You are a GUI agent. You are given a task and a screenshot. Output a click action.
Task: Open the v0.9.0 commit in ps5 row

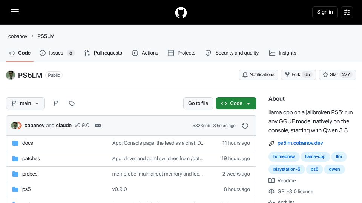coord(120,189)
